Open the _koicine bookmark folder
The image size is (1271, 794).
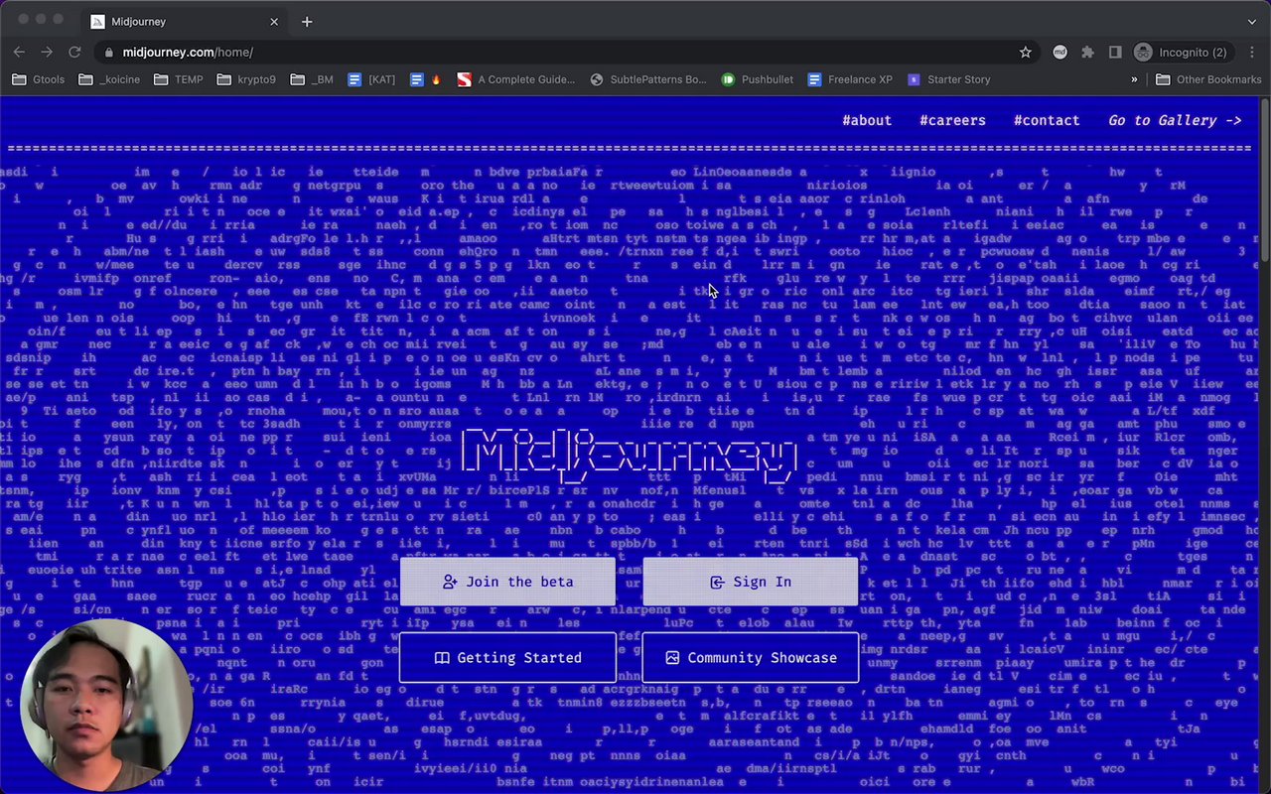tap(110, 79)
